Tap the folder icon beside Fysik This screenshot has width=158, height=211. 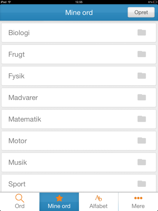click(142, 76)
